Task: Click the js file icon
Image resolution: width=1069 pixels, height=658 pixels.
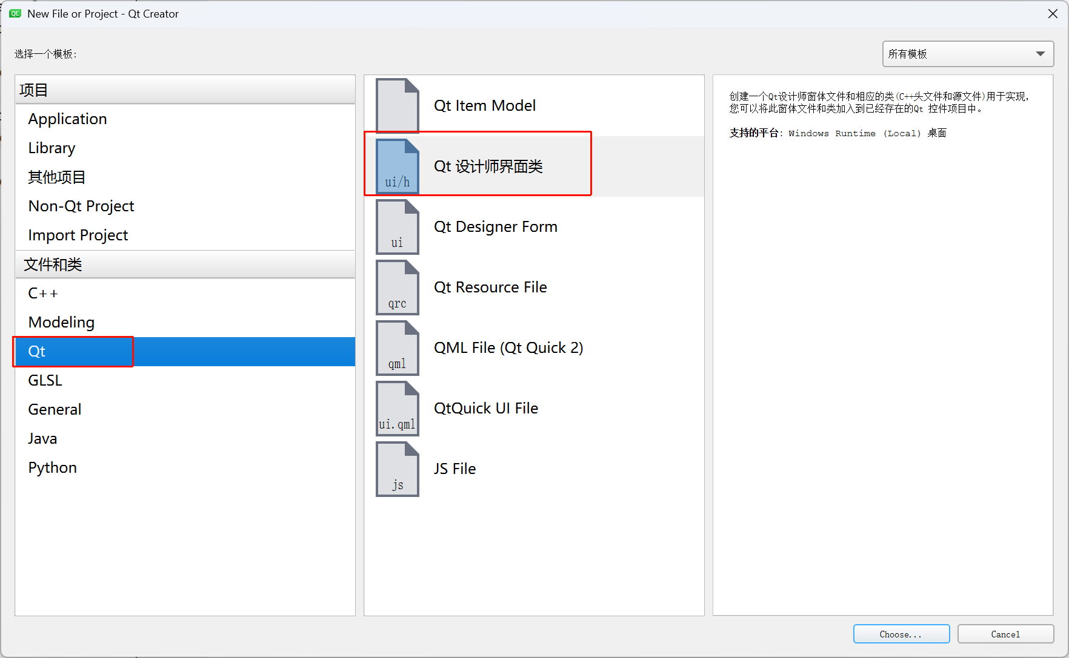Action: point(398,469)
